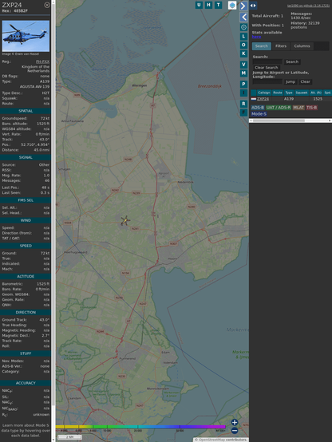Click the U map toggle button
The image size is (332, 442).
199,5
